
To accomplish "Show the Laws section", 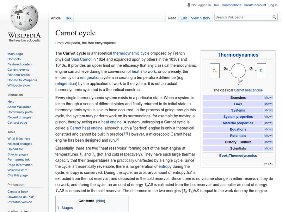I will tap(268, 104).
